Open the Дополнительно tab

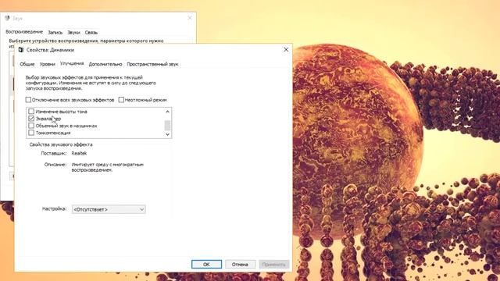coord(105,64)
